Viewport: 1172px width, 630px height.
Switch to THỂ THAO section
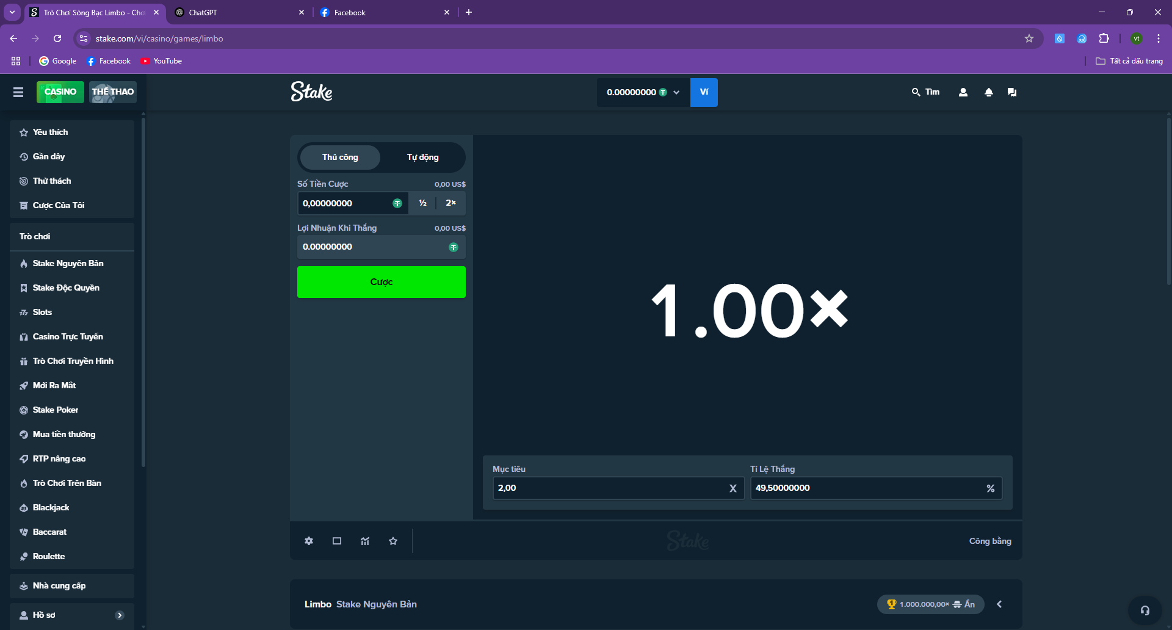pos(113,92)
